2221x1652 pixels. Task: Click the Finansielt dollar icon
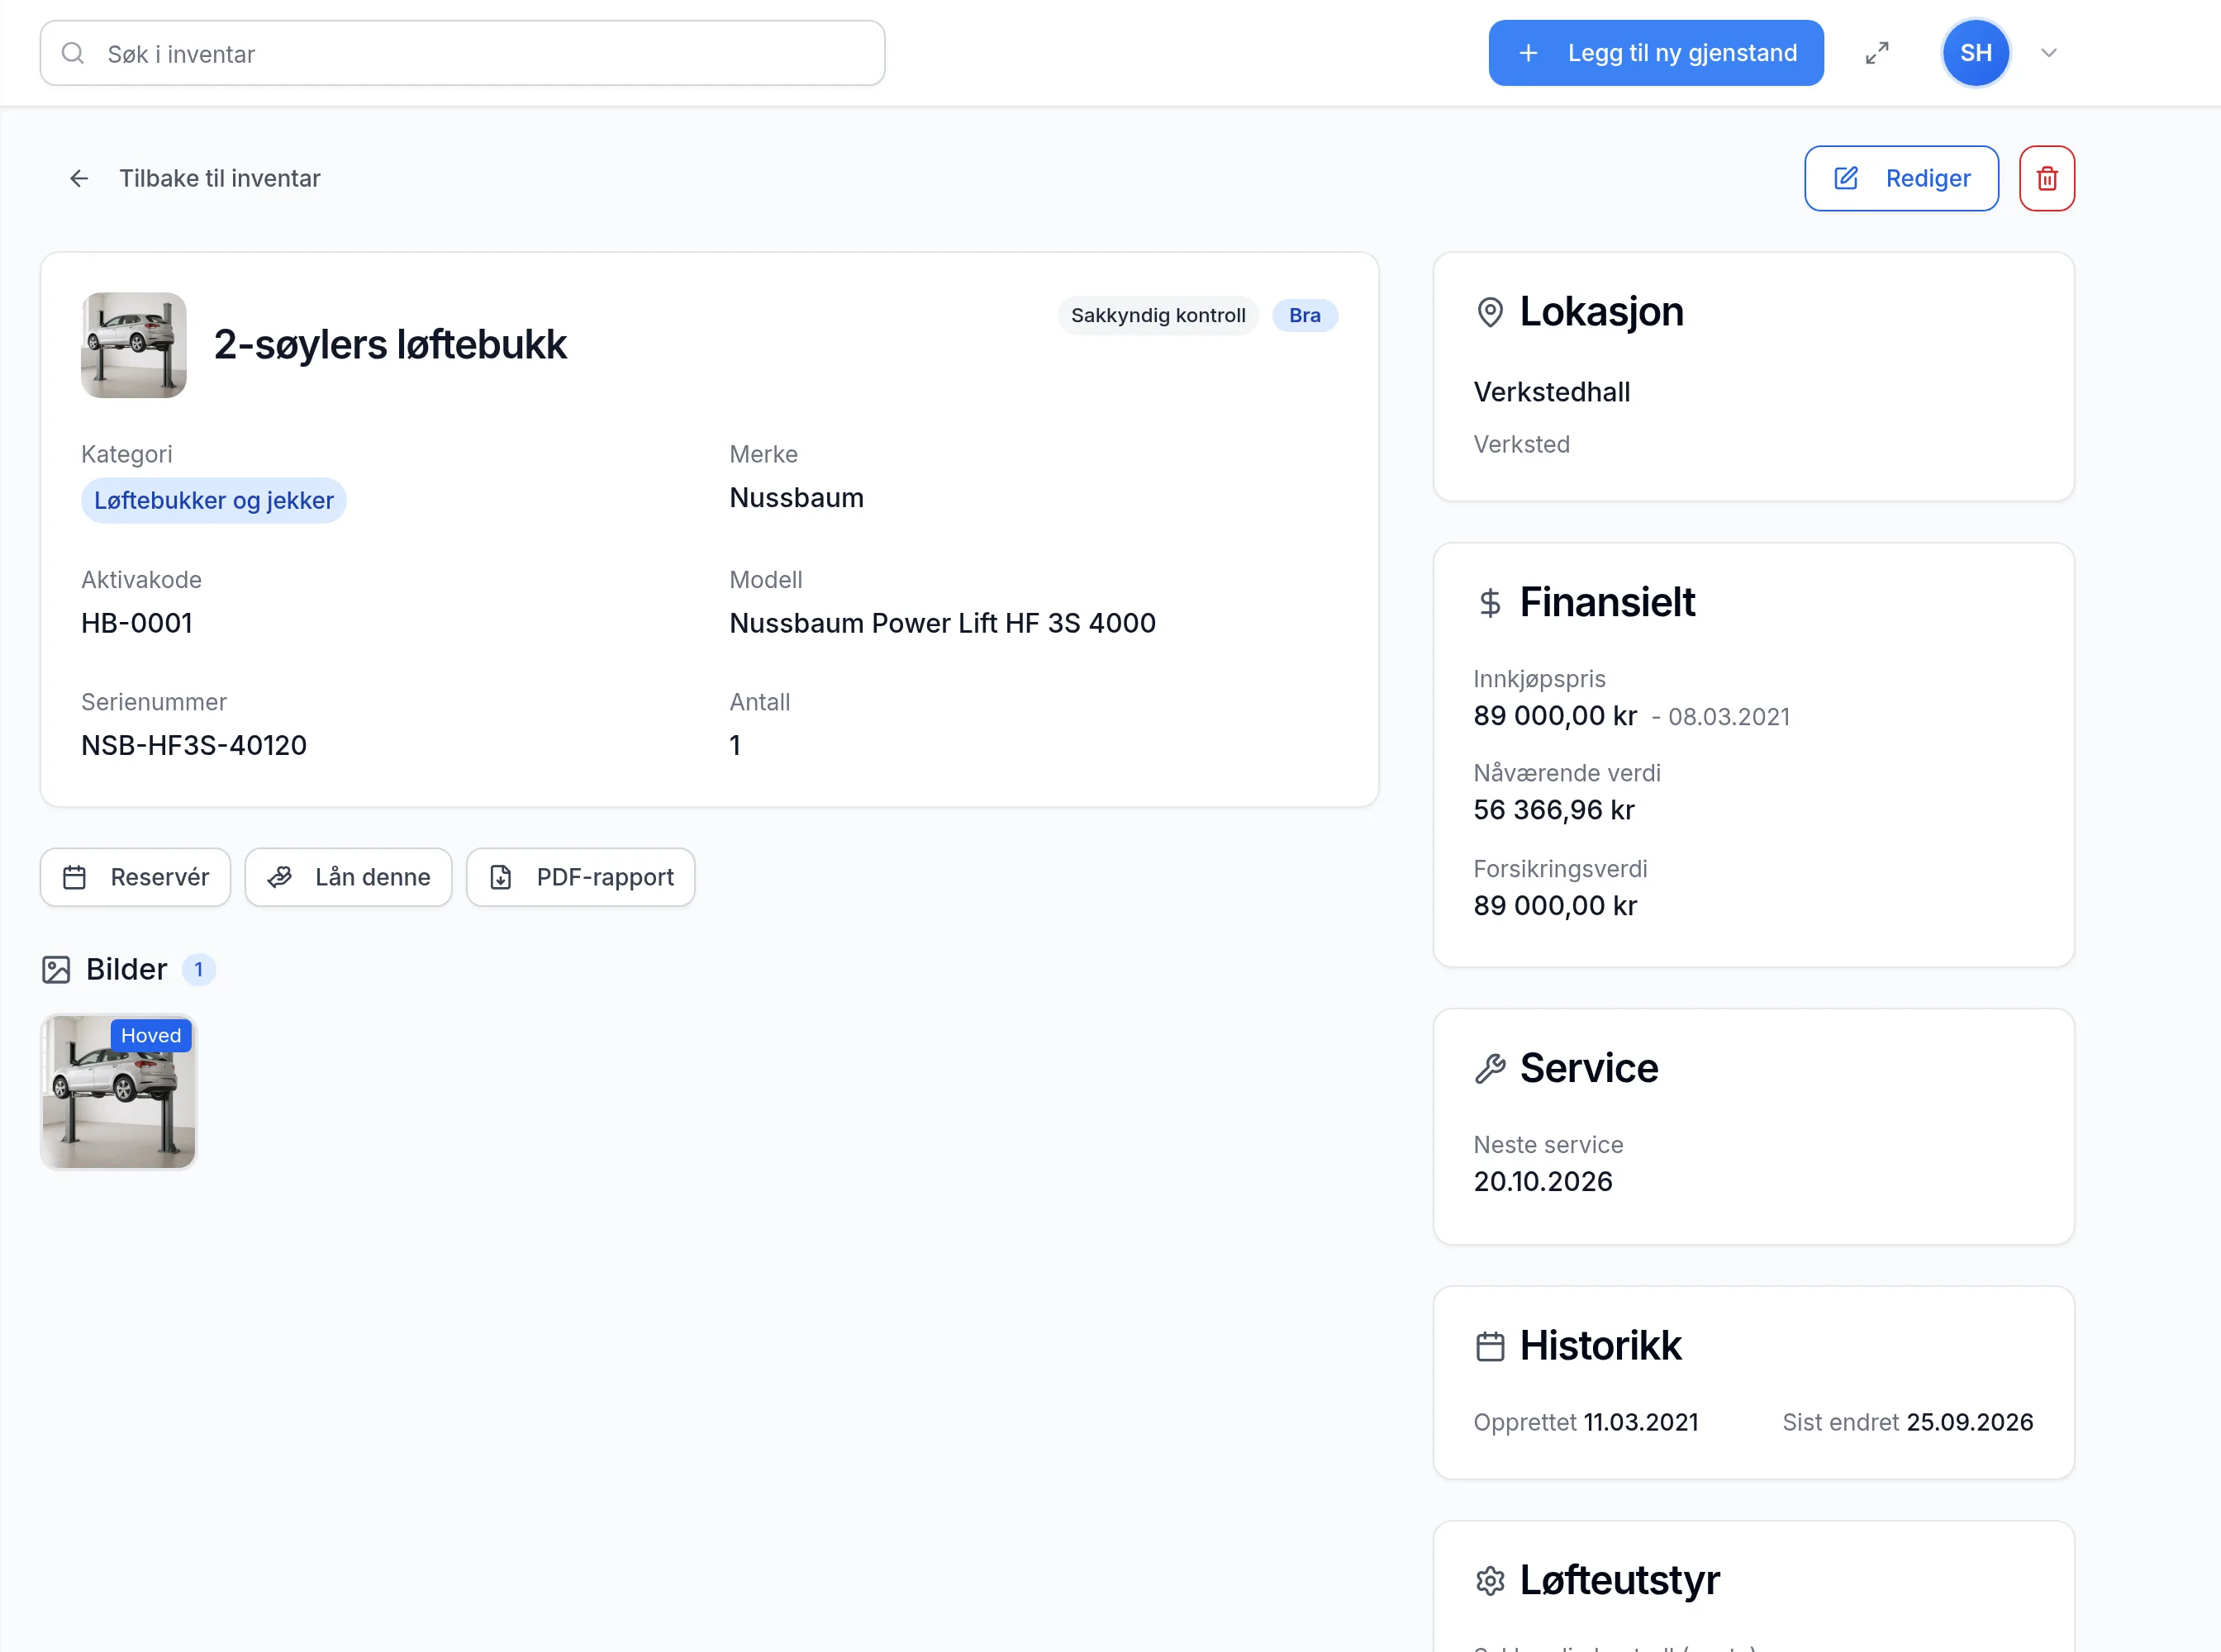click(x=1489, y=602)
